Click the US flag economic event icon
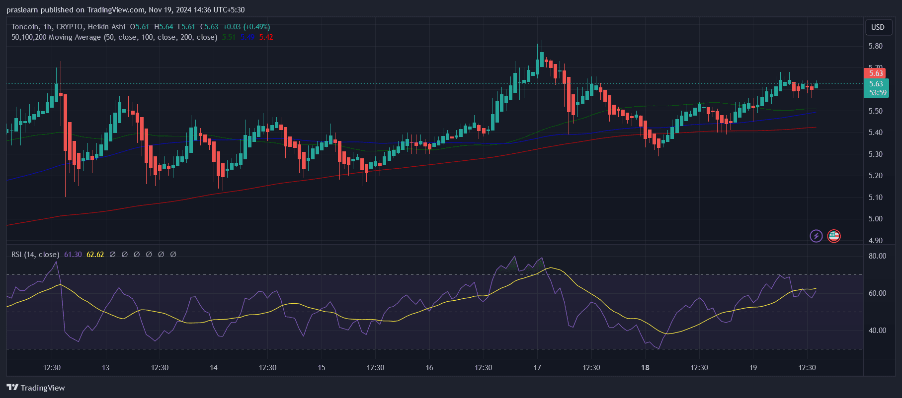This screenshot has width=902, height=398. pos(834,236)
